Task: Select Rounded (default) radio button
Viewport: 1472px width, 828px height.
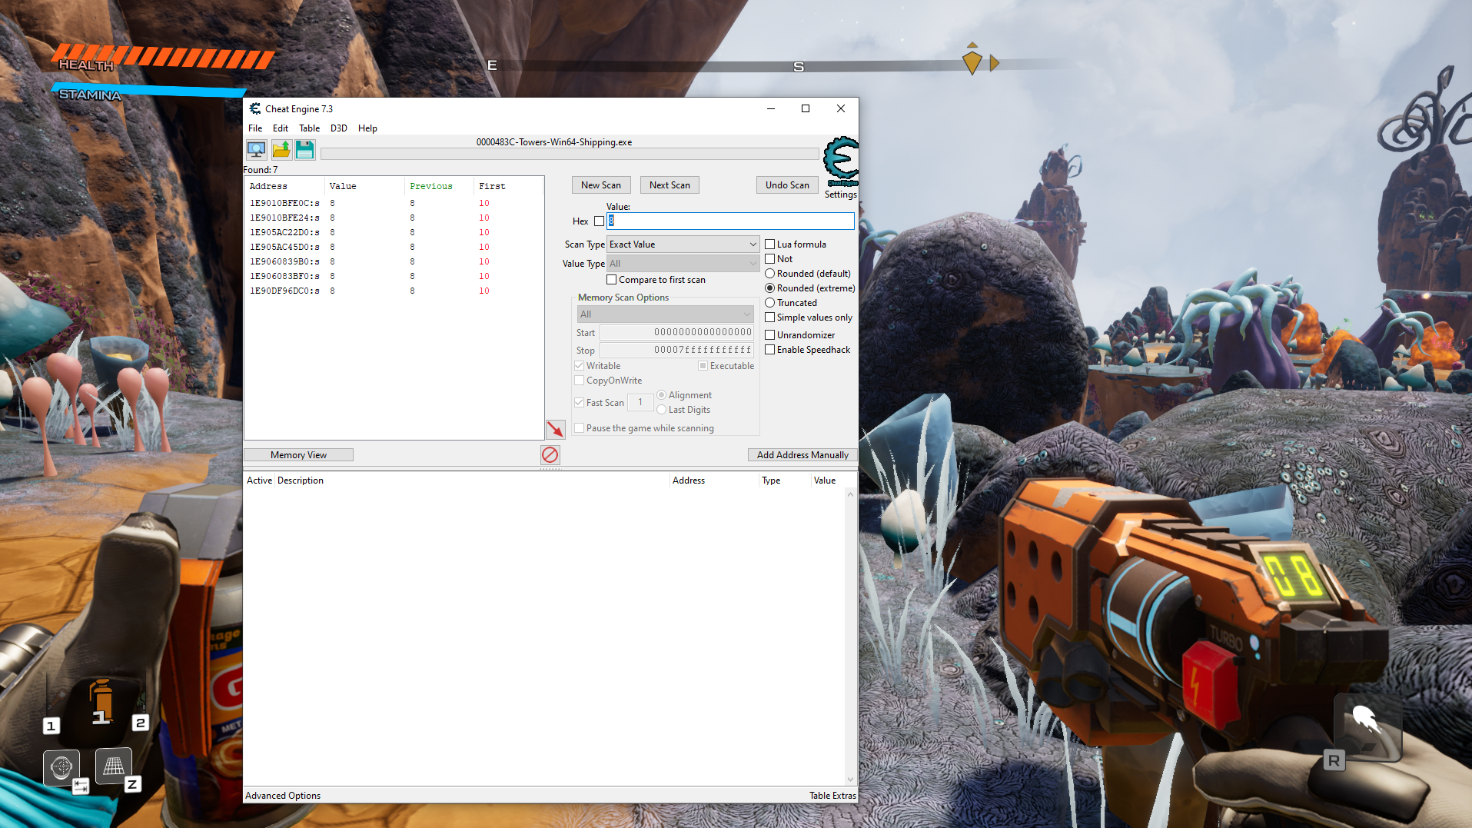Action: (769, 274)
